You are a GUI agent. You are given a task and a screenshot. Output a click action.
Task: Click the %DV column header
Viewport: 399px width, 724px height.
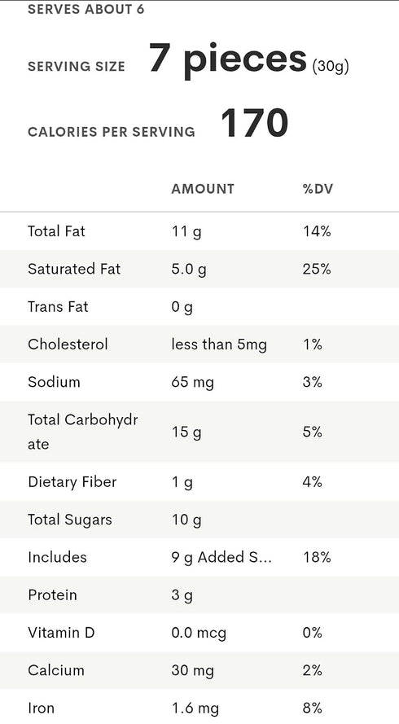click(x=318, y=189)
